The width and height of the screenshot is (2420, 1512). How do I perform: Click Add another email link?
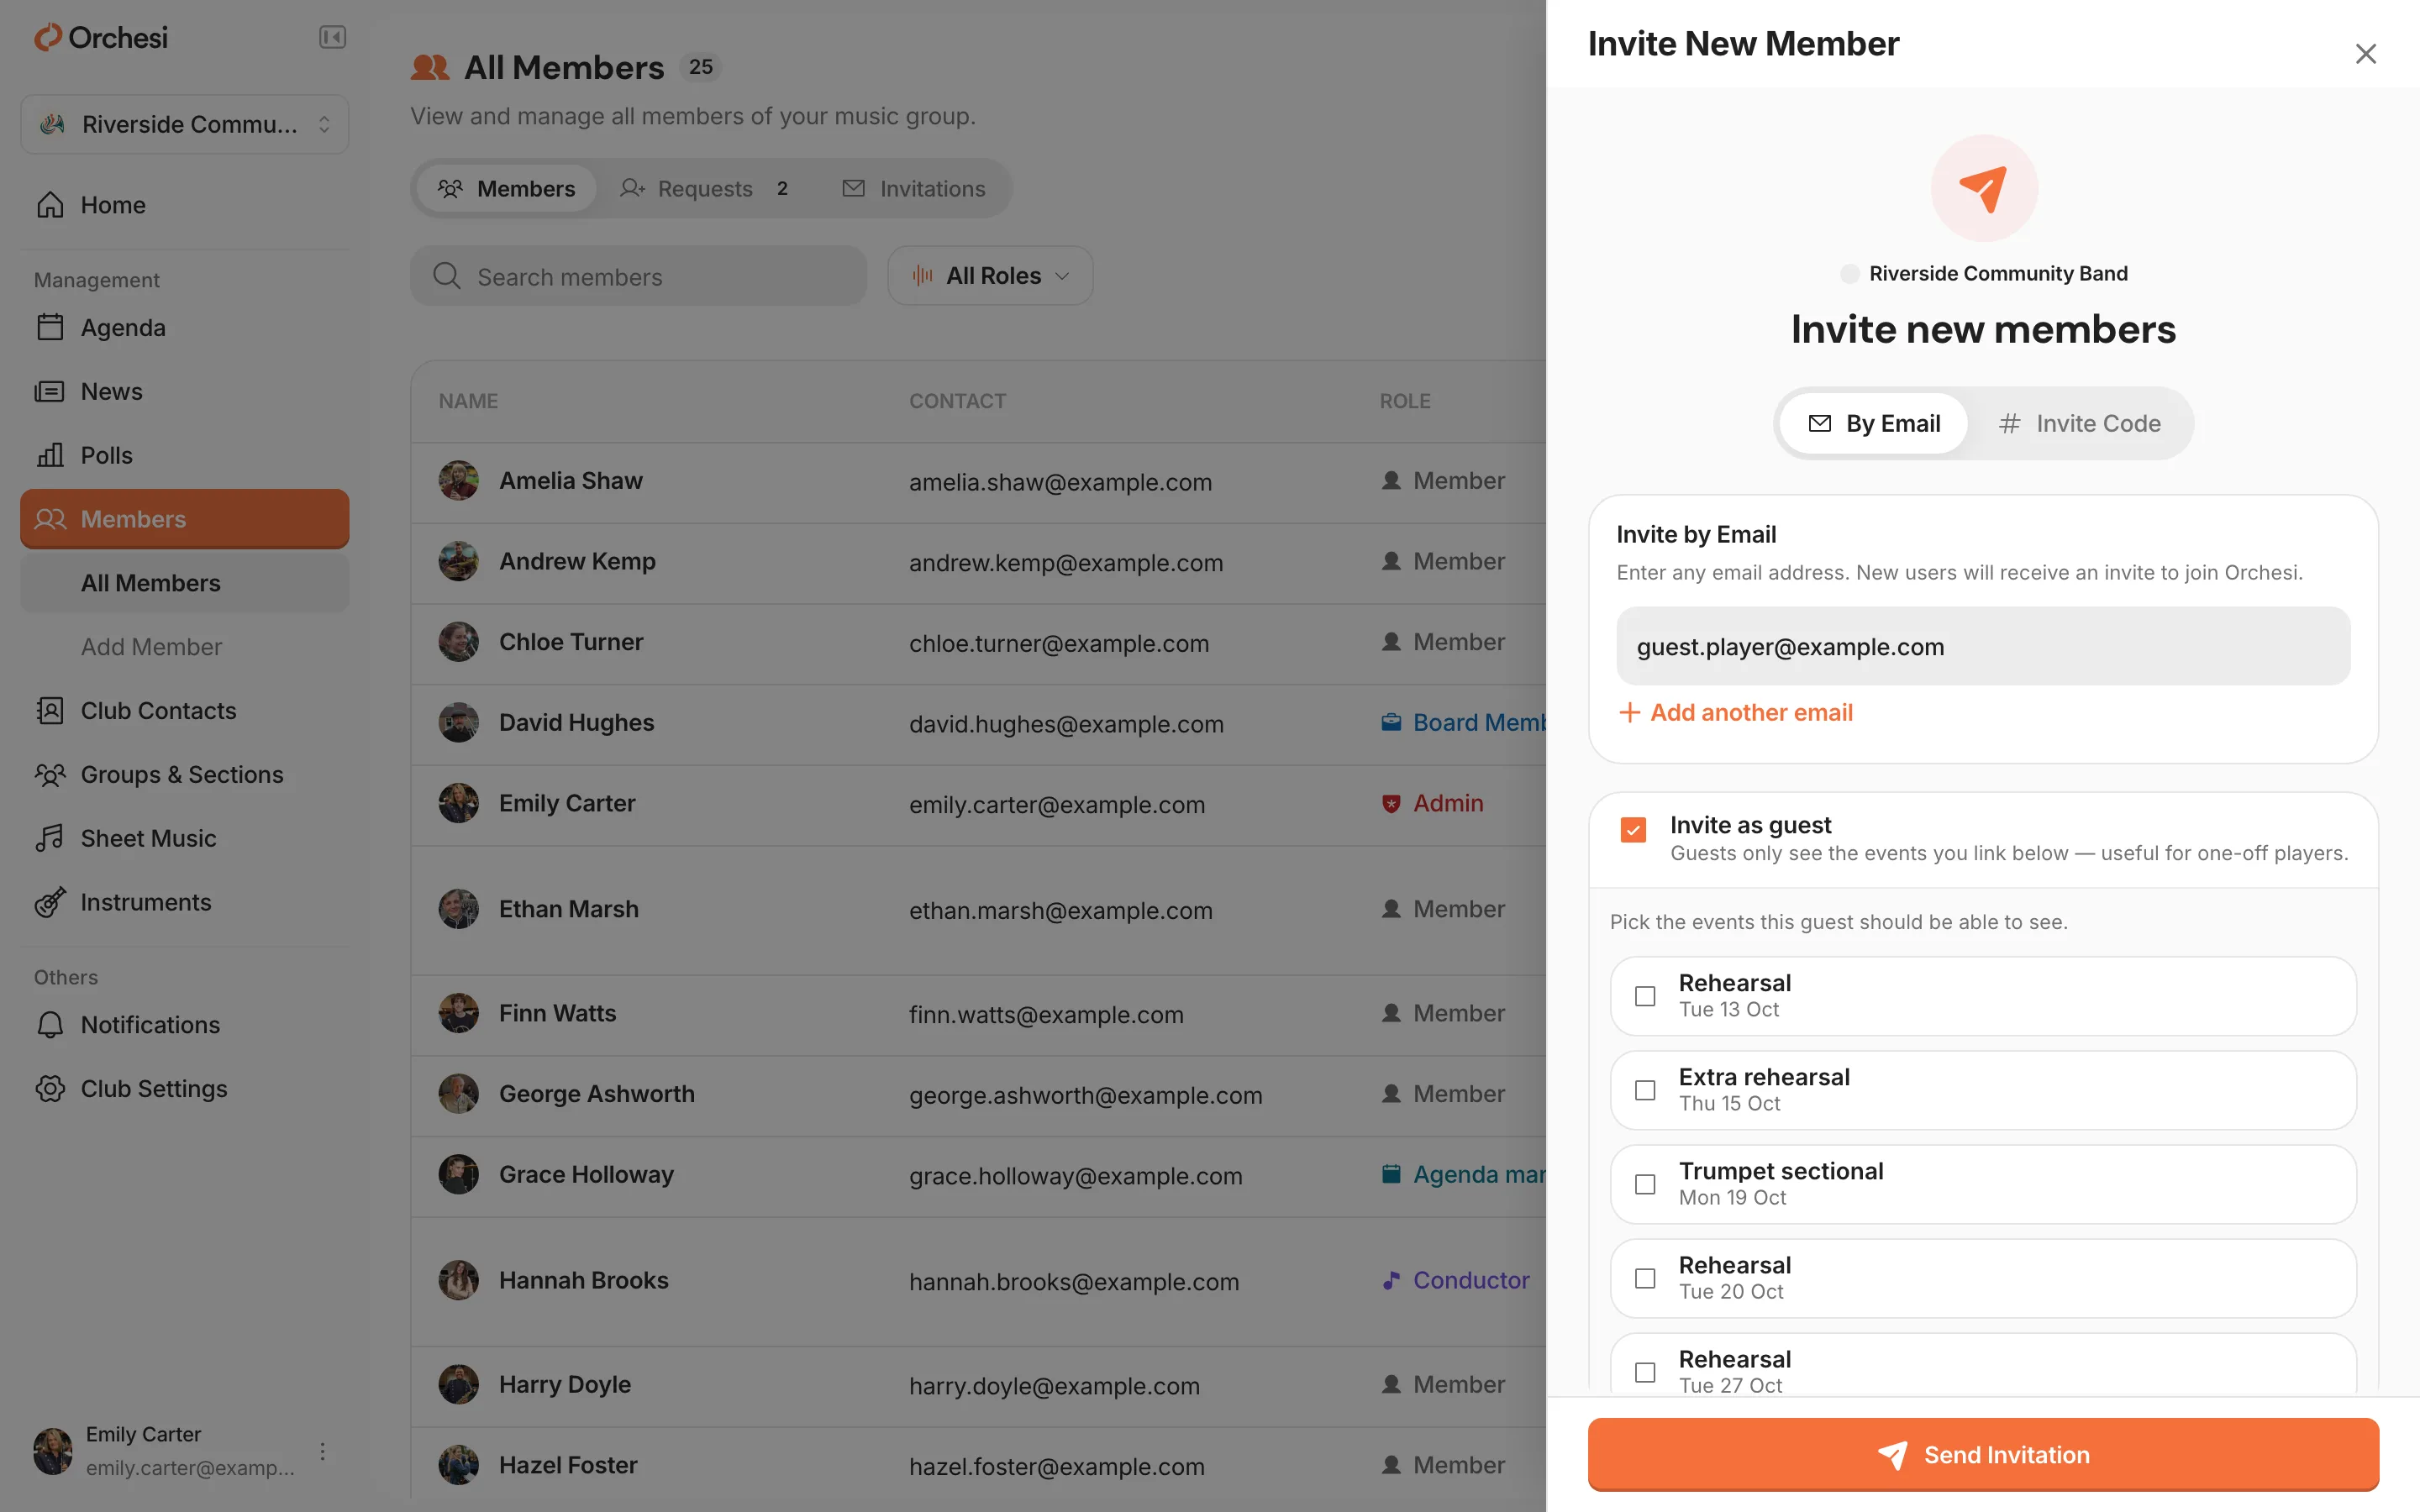pyautogui.click(x=1736, y=712)
